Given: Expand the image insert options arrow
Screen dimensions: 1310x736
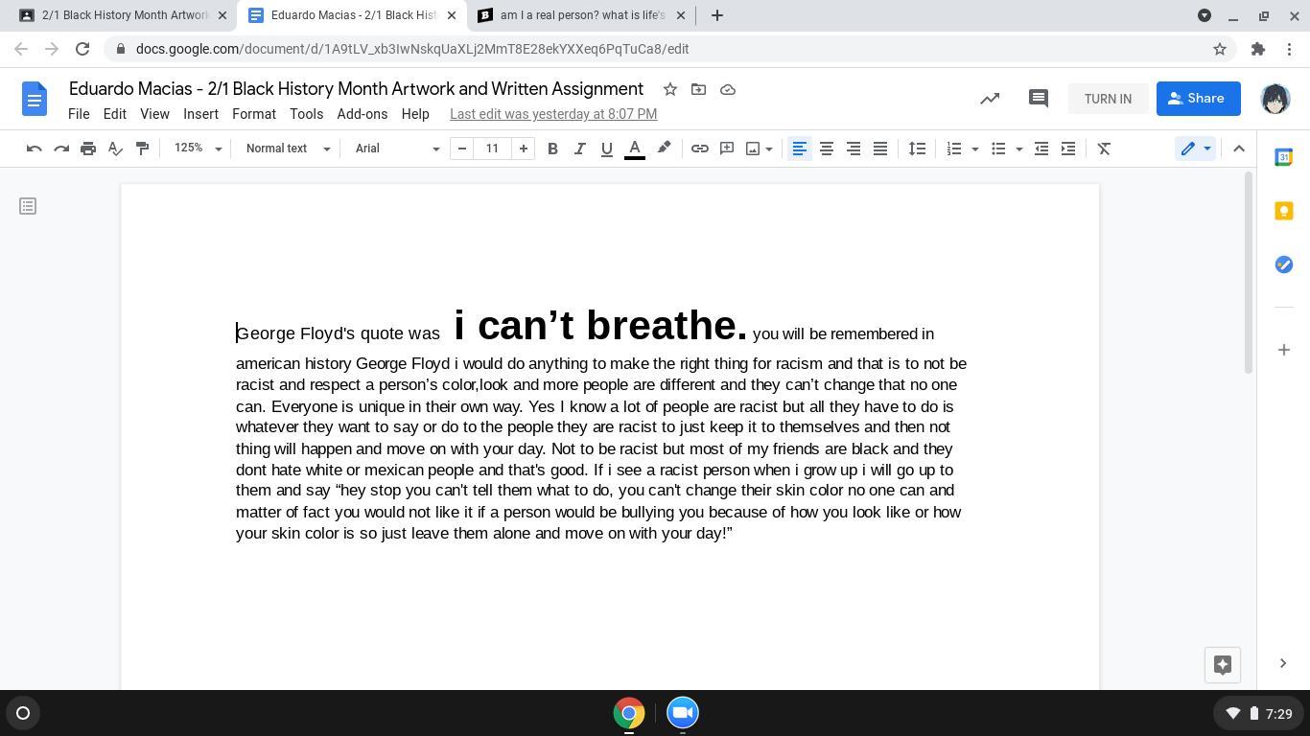Looking at the screenshot, I should 769,149.
